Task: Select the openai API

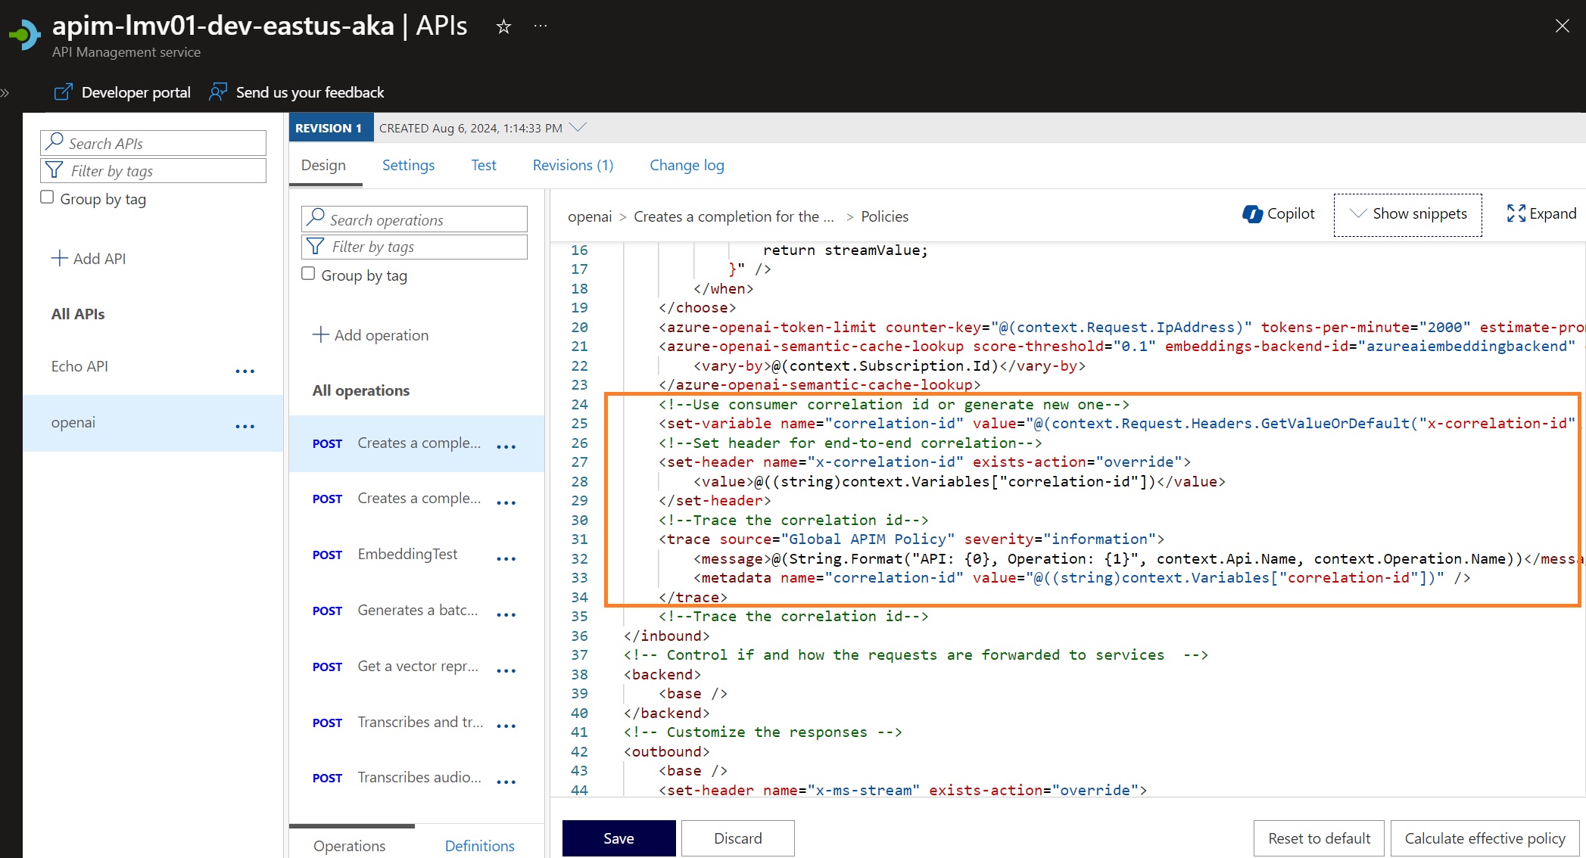Action: click(73, 422)
